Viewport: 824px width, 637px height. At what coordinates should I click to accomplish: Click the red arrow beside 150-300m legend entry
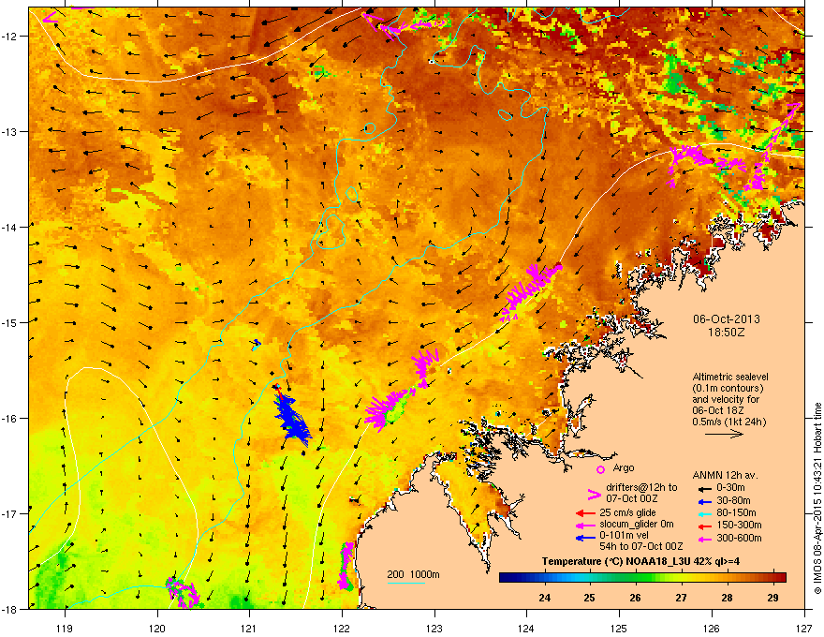[705, 526]
